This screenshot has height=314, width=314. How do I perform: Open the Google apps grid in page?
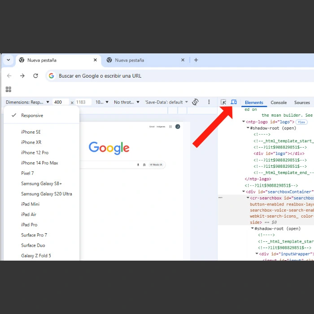pyautogui.click(x=170, y=126)
